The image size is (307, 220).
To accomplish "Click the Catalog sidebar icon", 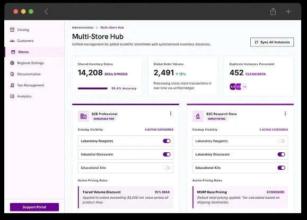I will (x=12, y=30).
